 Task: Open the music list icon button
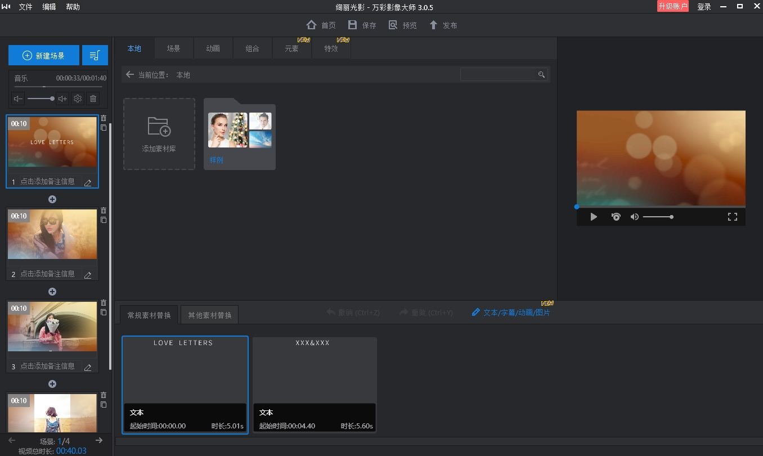(x=95, y=56)
